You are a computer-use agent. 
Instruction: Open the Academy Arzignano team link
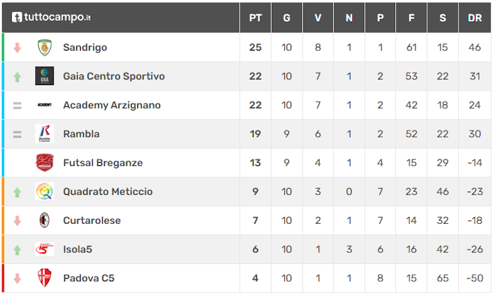pos(112,105)
